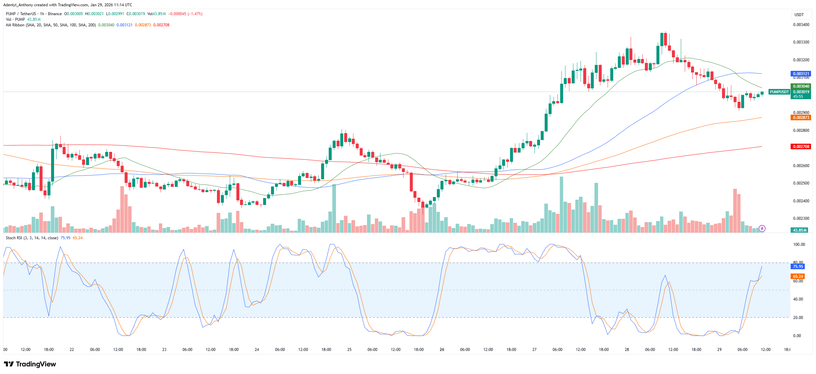The height and width of the screenshot is (374, 816).
Task: Click the 0.002800 price scale label
Action: click(801, 130)
